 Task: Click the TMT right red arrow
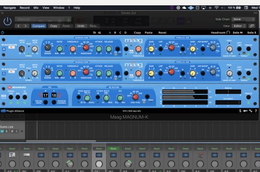(x=59, y=95)
